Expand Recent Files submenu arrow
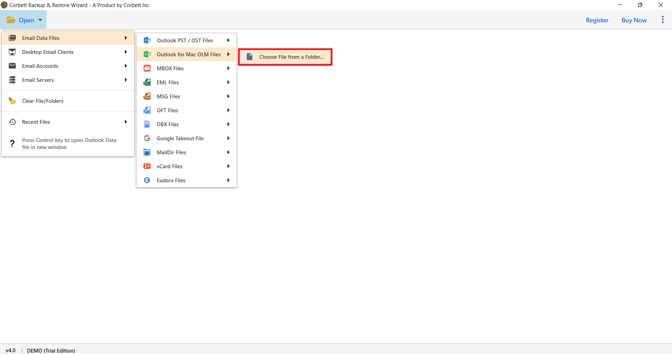Image resolution: width=672 pixels, height=354 pixels. (126, 122)
